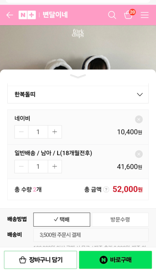
Task: Open the hamburger menu
Action: pyautogui.click(x=144, y=15)
